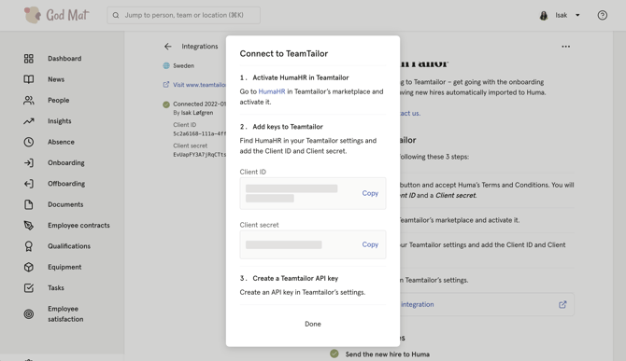Click Isak's profile avatar
Image resolution: width=626 pixels, height=361 pixels.
click(x=544, y=15)
